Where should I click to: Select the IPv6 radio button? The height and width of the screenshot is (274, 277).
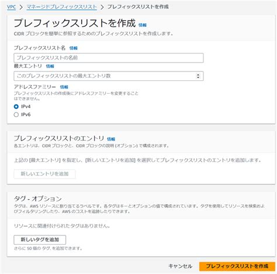16,115
